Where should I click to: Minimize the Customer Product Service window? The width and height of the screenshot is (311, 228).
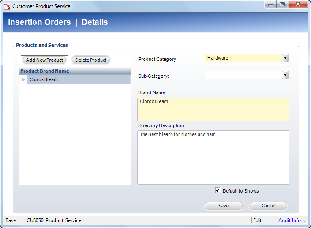(x=271, y=5)
